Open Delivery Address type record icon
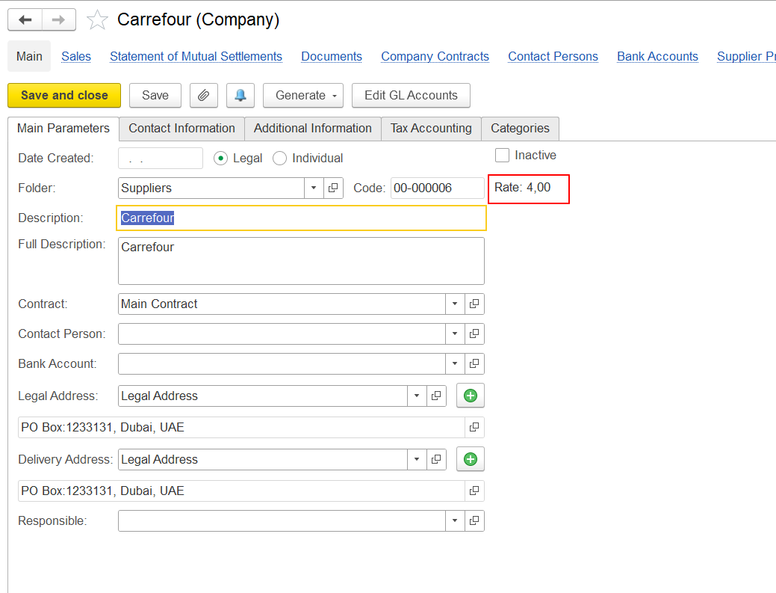 pyautogui.click(x=436, y=459)
